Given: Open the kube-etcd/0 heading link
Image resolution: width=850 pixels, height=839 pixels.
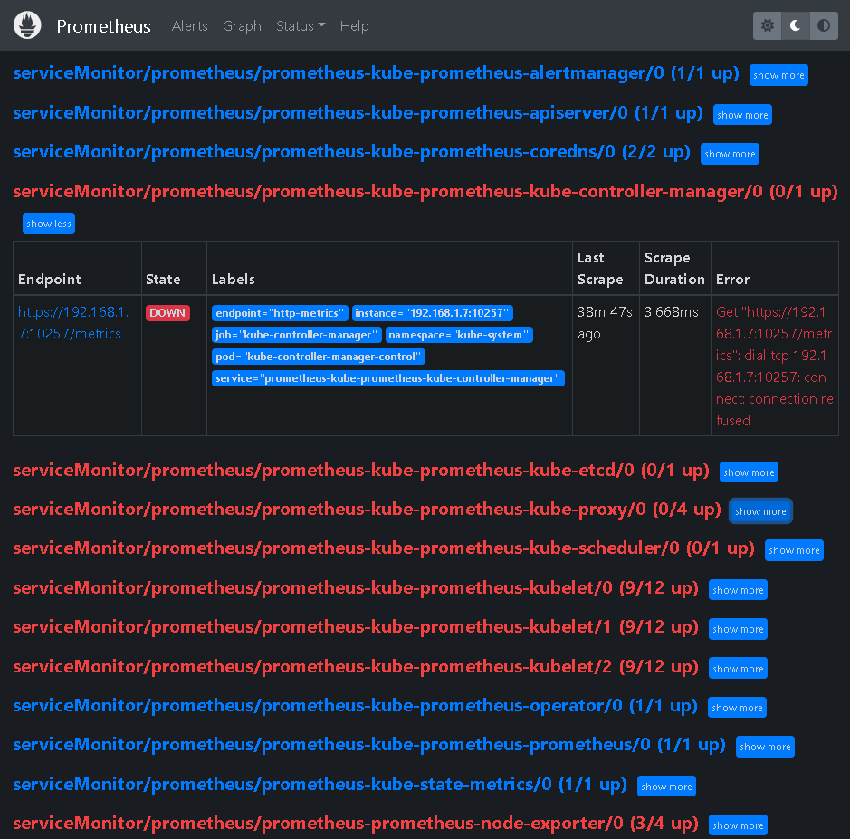Looking at the screenshot, I should pos(361,470).
